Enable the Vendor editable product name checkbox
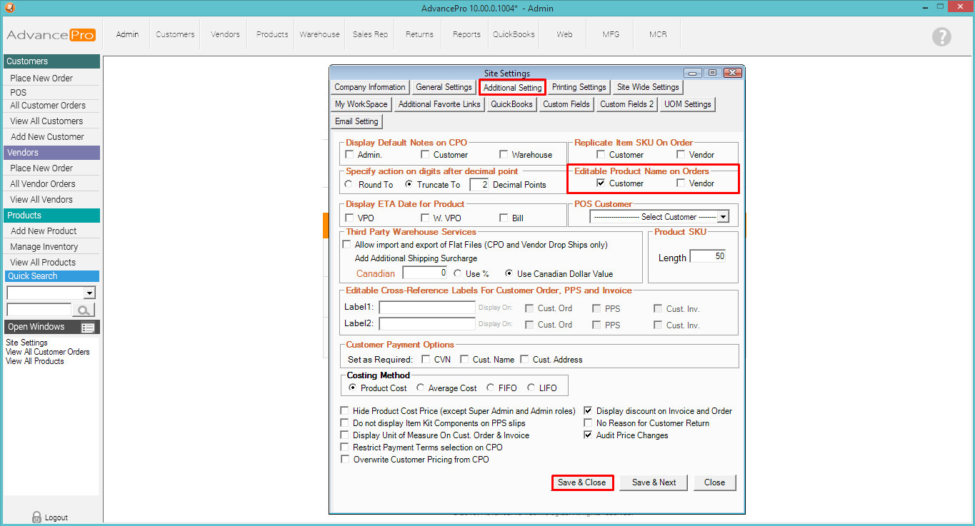Viewport: 975px width, 526px height. [x=681, y=183]
